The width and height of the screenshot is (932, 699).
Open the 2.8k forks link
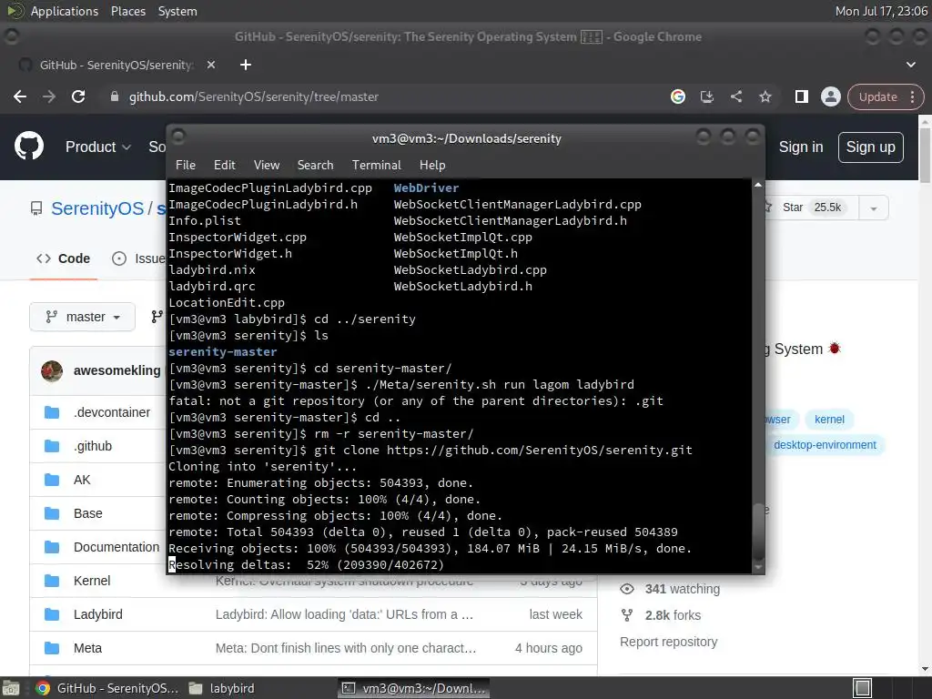[x=673, y=615]
